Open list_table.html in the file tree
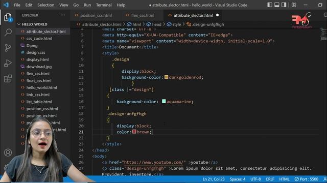 pos(39,102)
